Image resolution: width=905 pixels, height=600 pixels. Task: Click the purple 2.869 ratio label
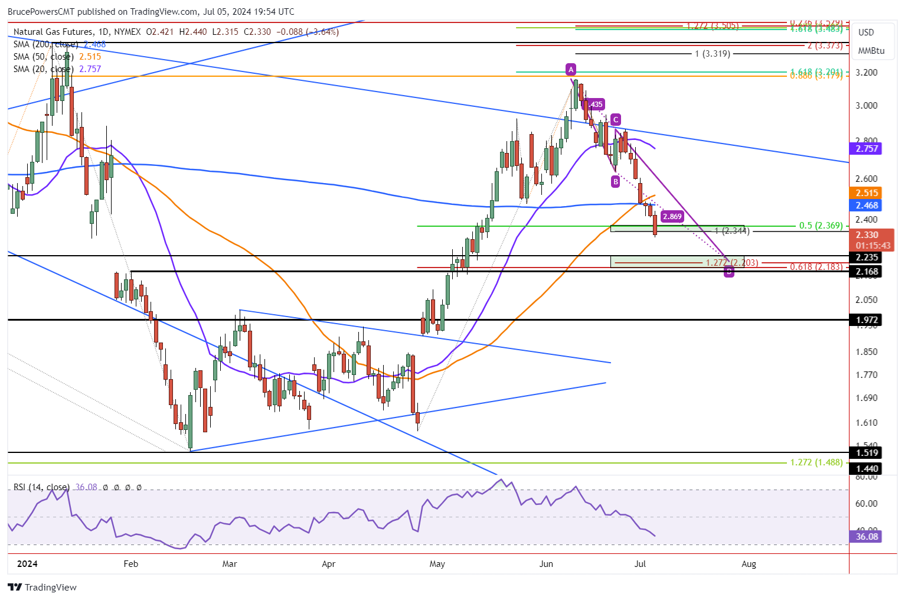672,217
